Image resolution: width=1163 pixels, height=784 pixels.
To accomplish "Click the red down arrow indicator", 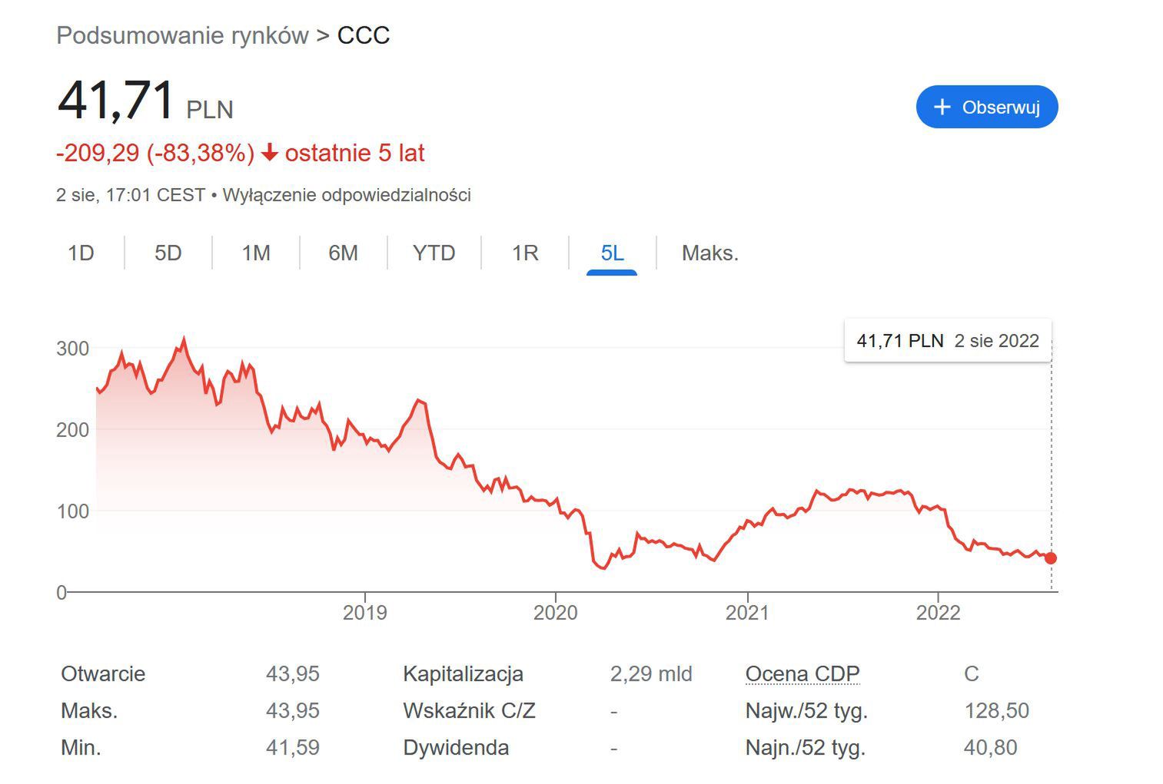I will click(x=269, y=153).
